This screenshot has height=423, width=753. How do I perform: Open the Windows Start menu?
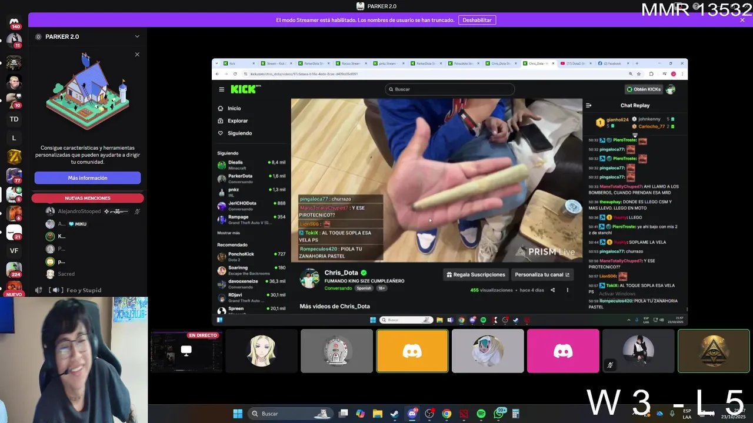[238, 414]
